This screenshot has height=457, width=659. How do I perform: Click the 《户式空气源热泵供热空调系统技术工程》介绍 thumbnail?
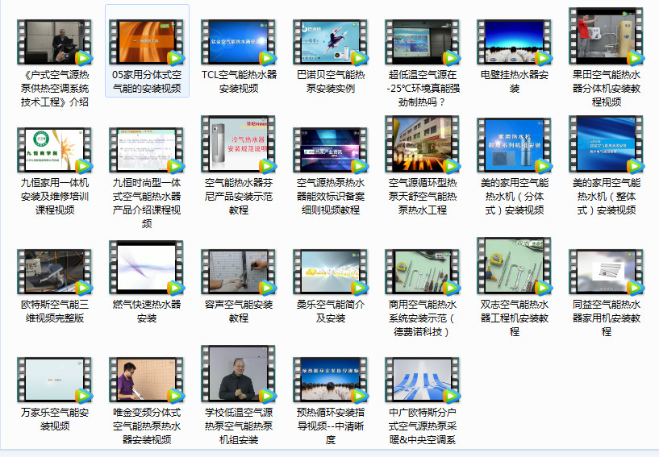(x=55, y=42)
